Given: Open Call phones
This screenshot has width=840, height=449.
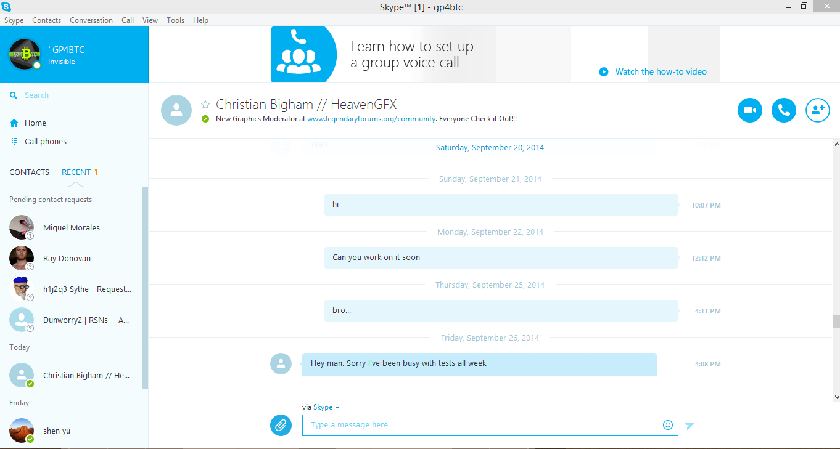Looking at the screenshot, I should tap(46, 142).
